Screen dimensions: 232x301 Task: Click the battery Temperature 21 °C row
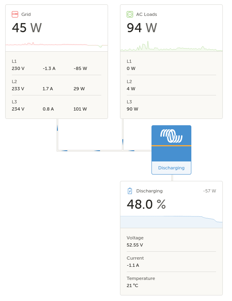point(171,282)
